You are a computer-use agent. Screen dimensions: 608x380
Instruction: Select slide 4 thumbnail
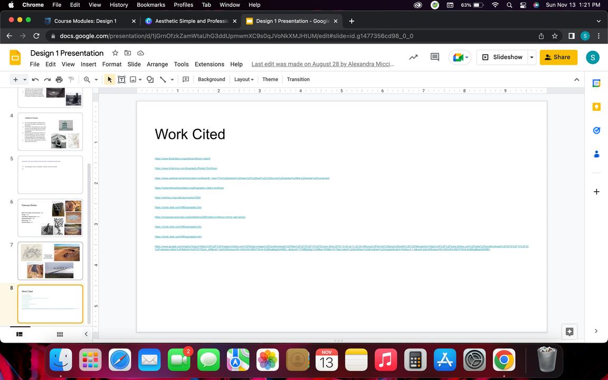tap(50, 132)
